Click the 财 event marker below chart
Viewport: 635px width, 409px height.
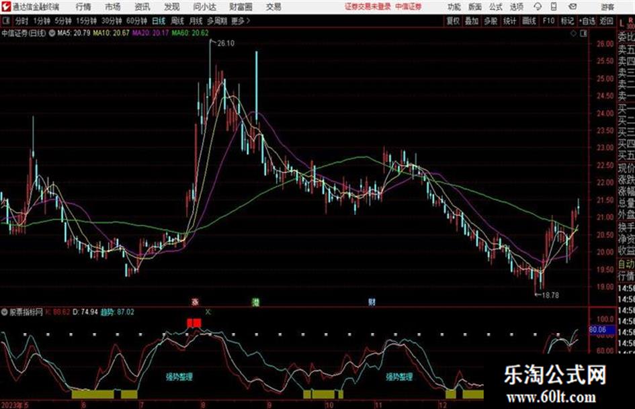click(372, 302)
